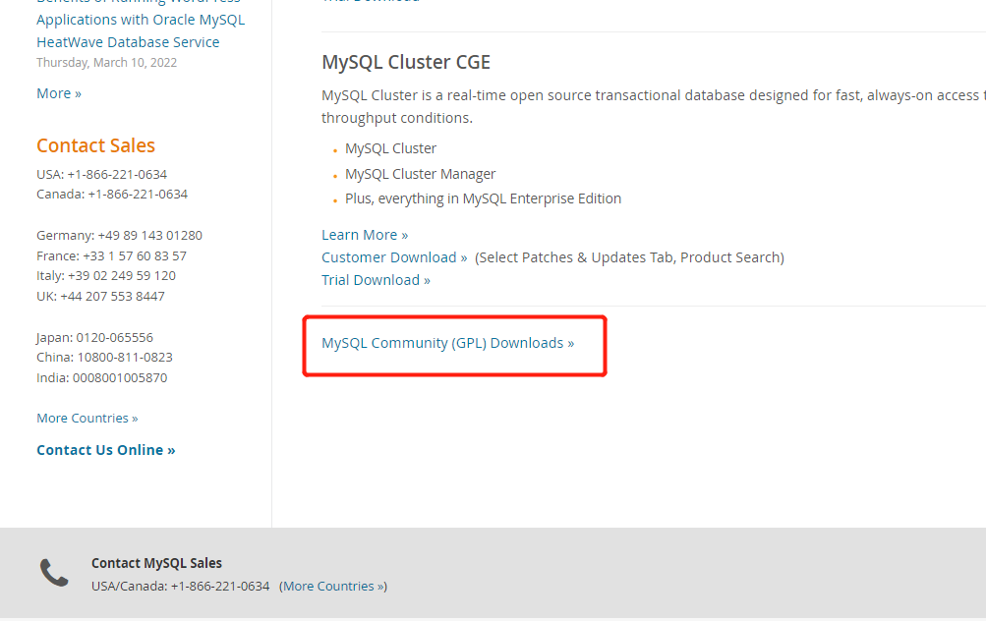This screenshot has width=986, height=621.
Task: Select the Japan: 0120-065556 line
Action: (x=95, y=338)
